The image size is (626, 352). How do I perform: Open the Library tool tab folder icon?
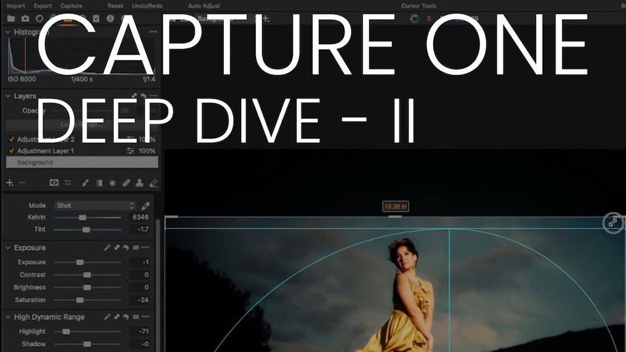[11, 19]
